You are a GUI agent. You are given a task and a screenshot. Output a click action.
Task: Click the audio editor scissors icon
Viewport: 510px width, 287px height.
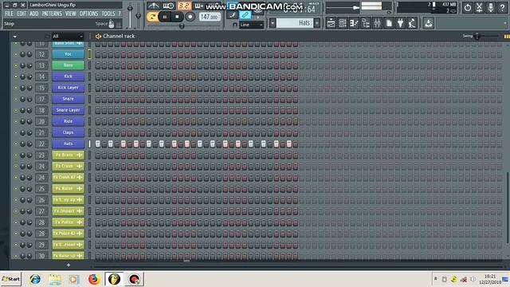479,7
